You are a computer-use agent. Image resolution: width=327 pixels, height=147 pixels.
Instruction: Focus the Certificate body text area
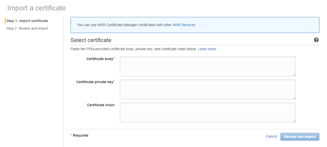(208, 66)
